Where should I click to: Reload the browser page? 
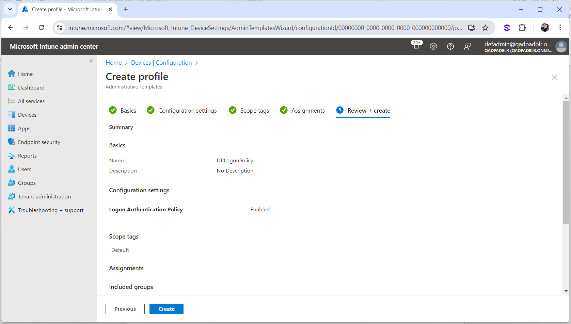[x=41, y=28]
